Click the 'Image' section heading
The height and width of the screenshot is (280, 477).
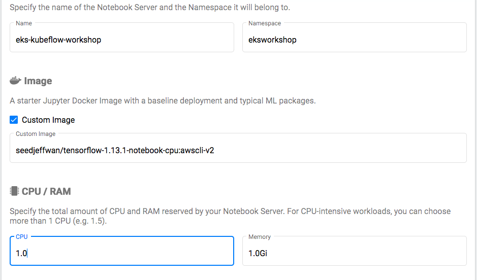click(x=38, y=81)
